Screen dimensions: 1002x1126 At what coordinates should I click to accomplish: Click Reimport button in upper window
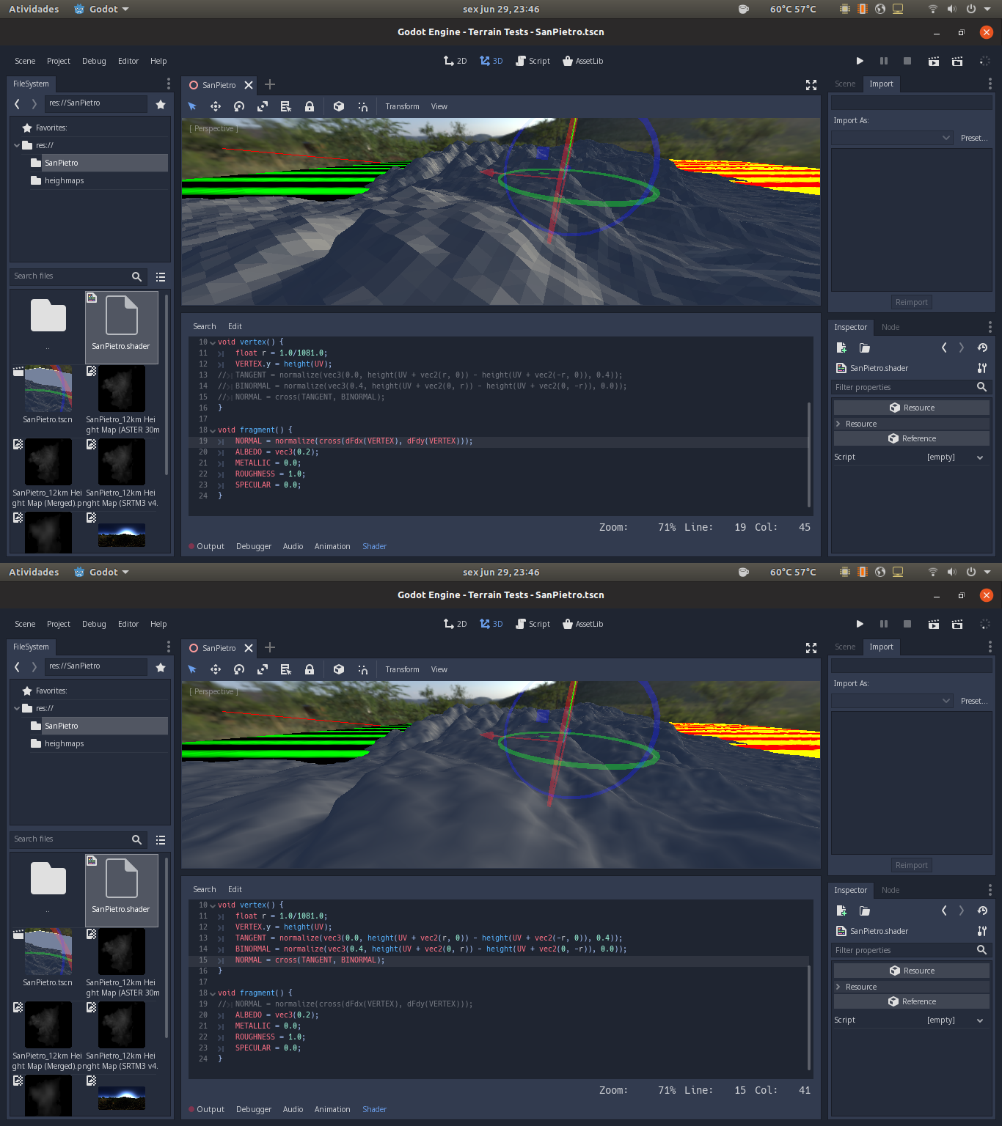point(912,302)
